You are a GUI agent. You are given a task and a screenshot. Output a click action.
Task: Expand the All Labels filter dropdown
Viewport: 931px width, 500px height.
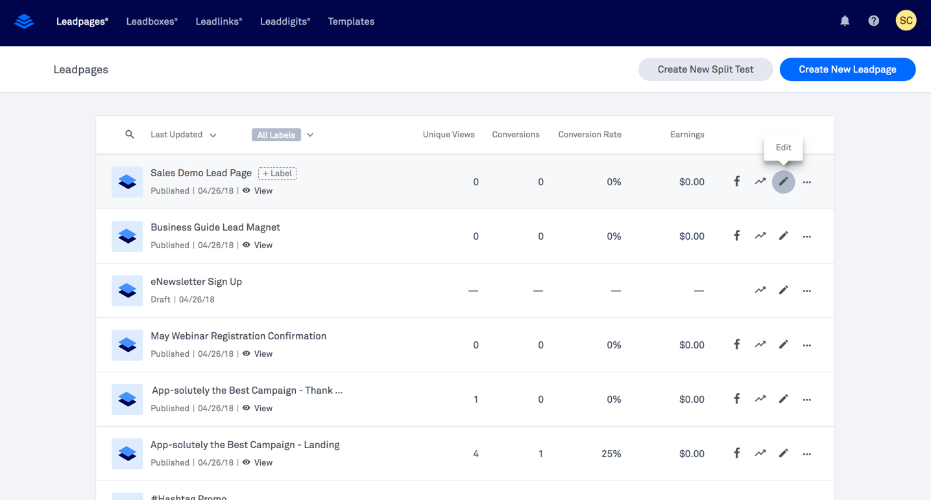click(283, 135)
